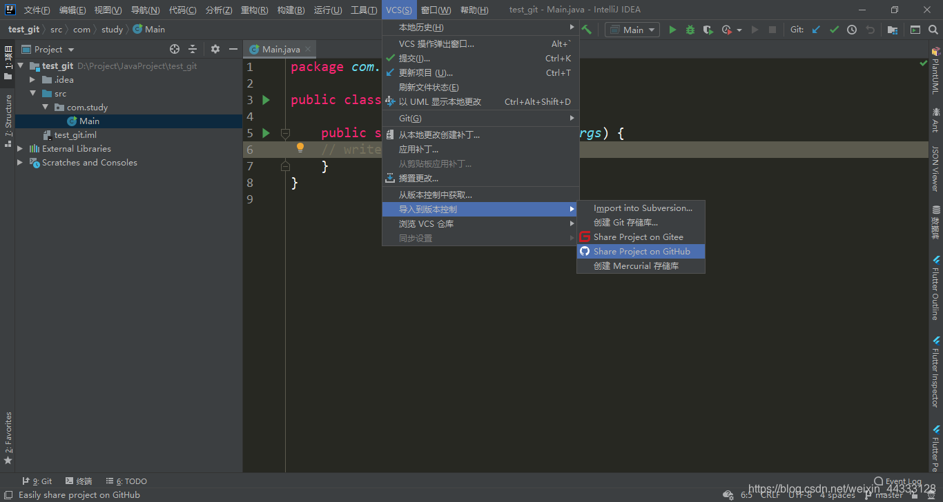Click the study breadcrumb
The height and width of the screenshot is (502, 943).
click(x=112, y=30)
